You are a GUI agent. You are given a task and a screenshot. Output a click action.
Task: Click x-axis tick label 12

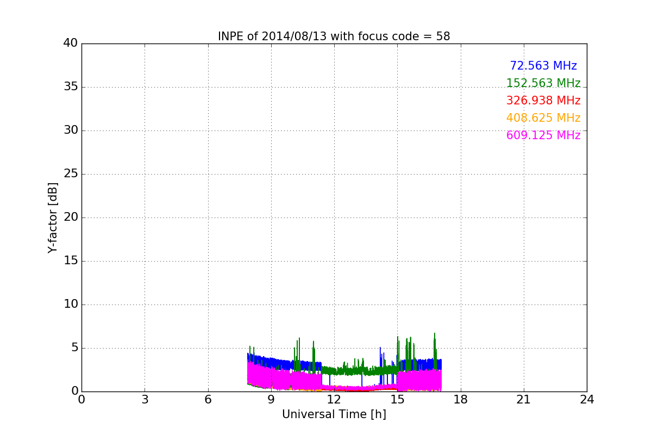(x=334, y=400)
